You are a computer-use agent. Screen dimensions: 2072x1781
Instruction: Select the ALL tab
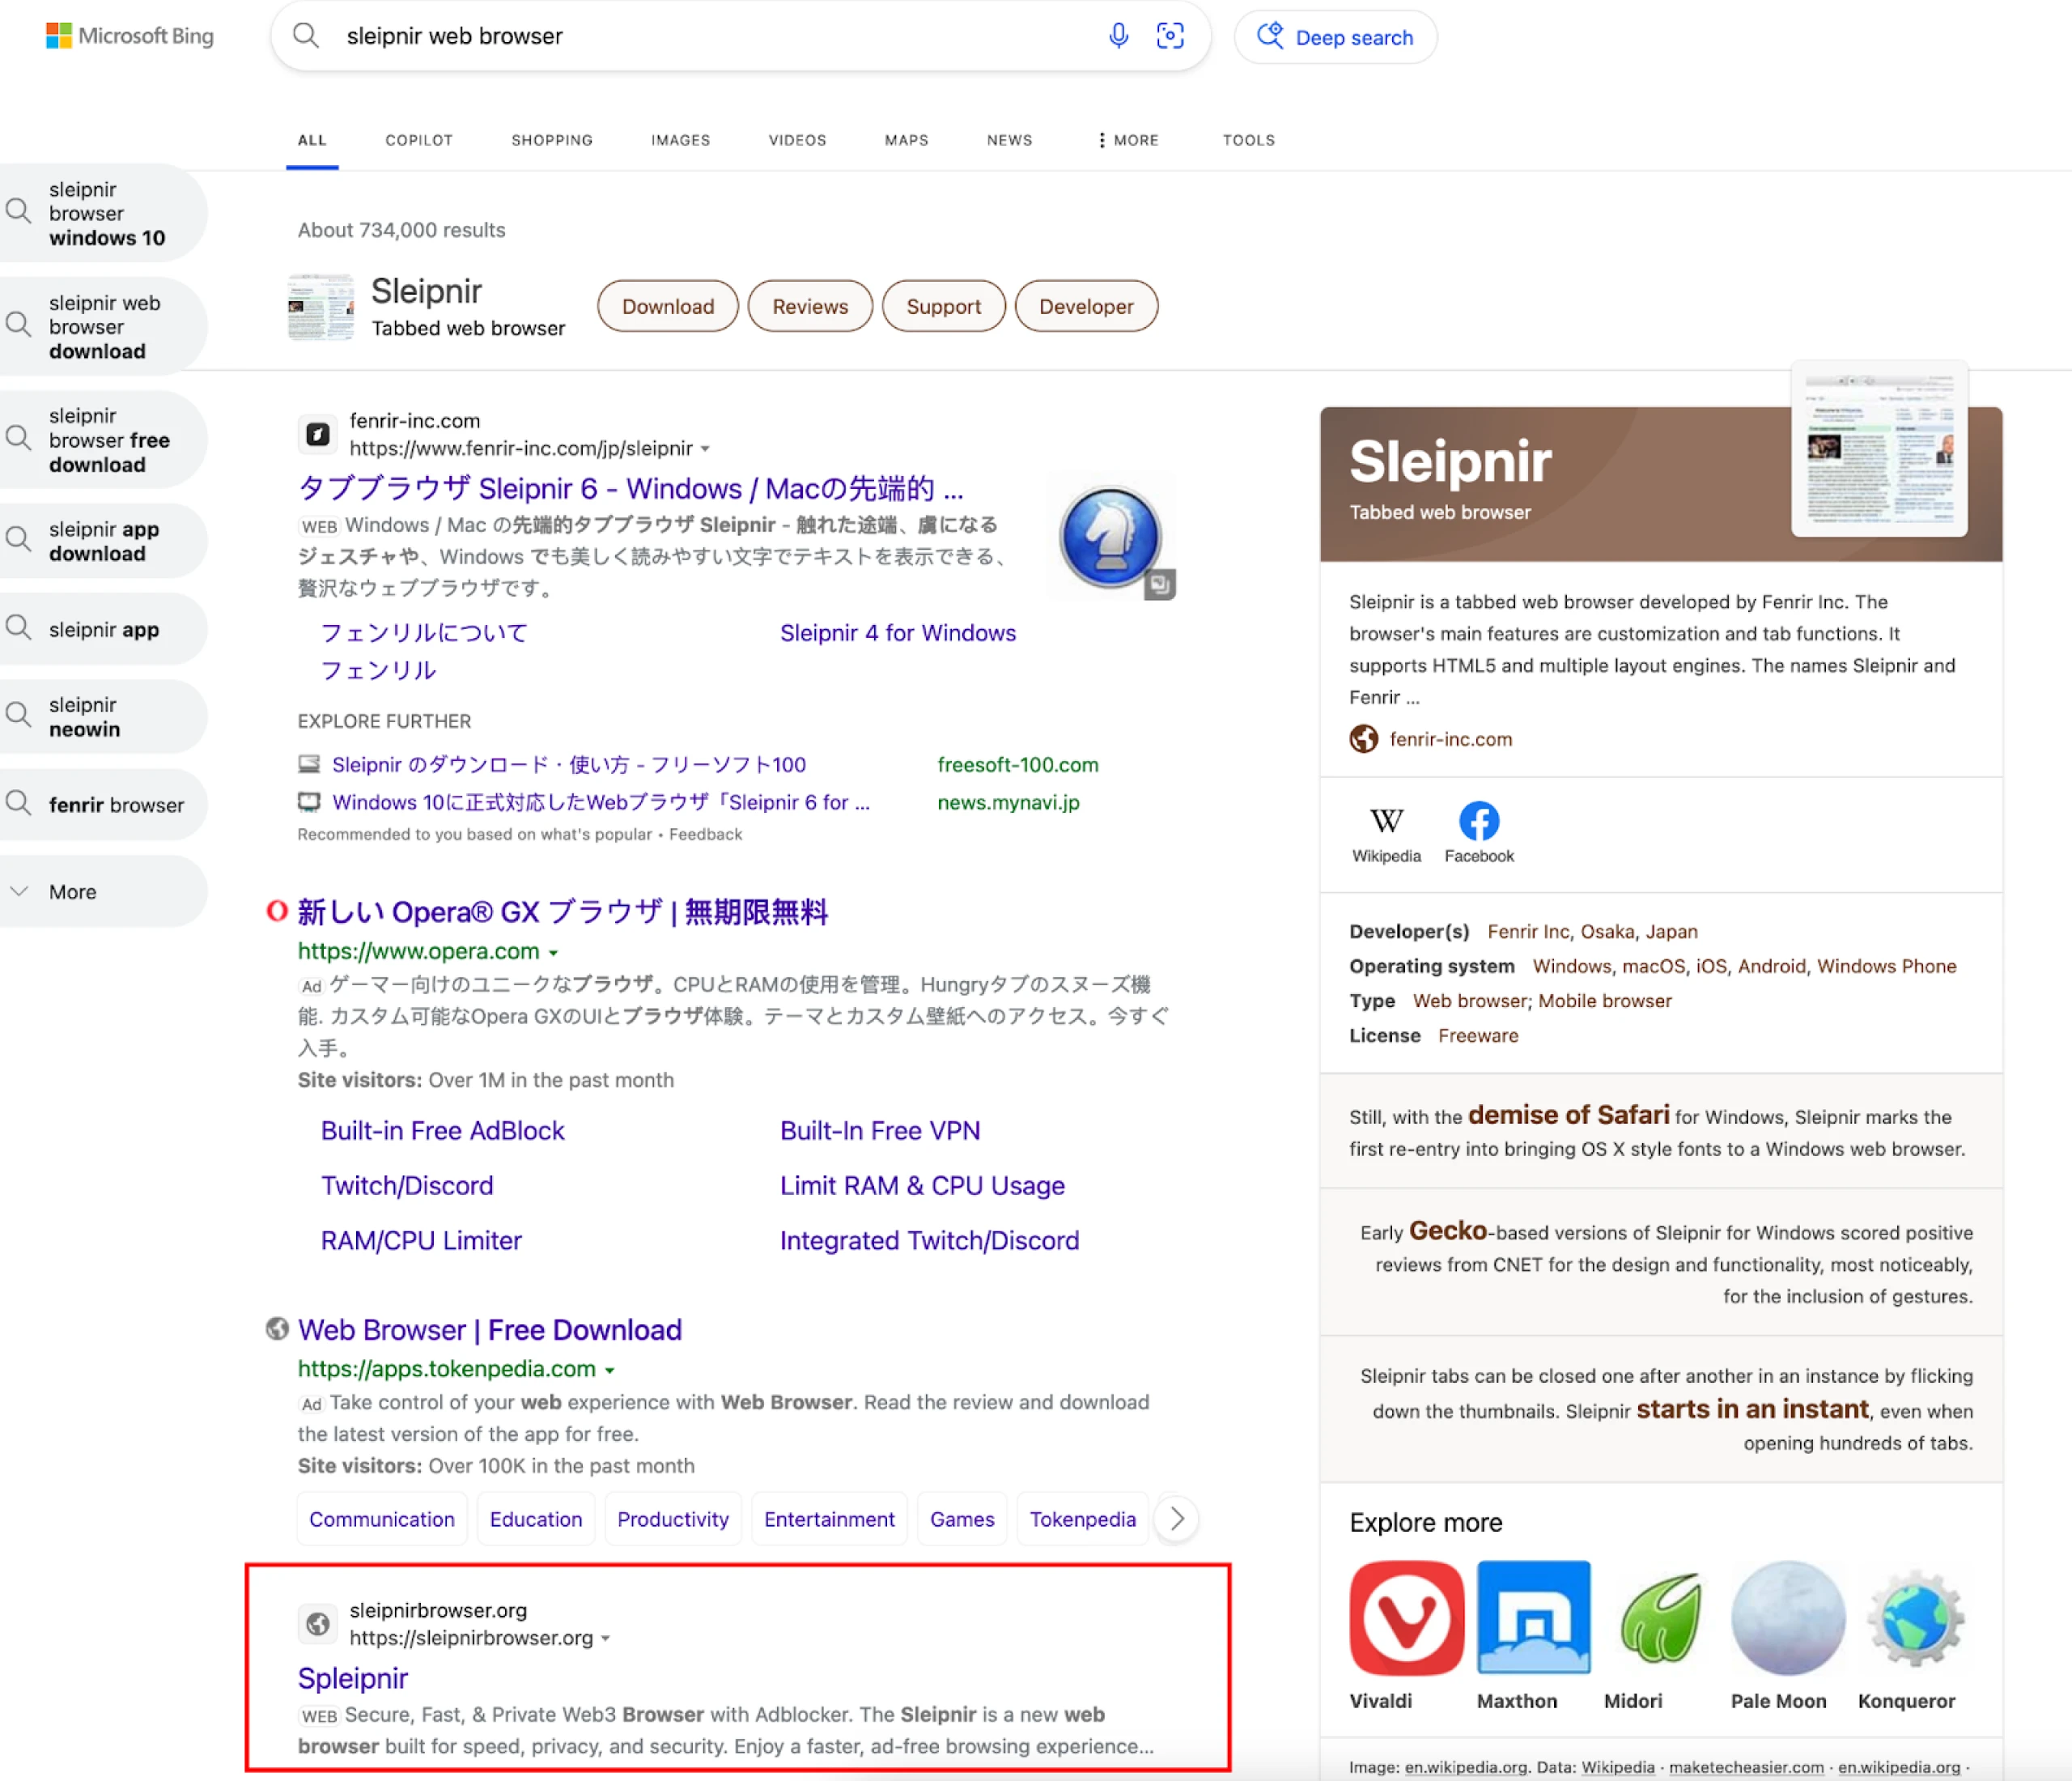(312, 140)
